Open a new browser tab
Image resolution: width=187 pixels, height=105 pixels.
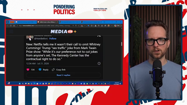104,22
